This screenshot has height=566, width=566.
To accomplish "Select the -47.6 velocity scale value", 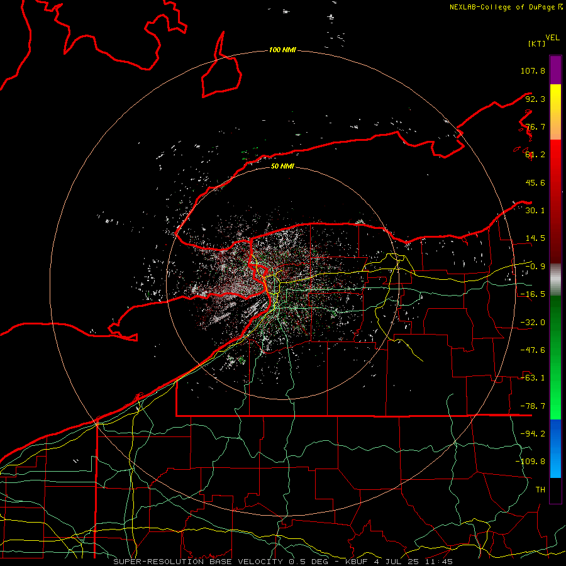I will coord(533,350).
